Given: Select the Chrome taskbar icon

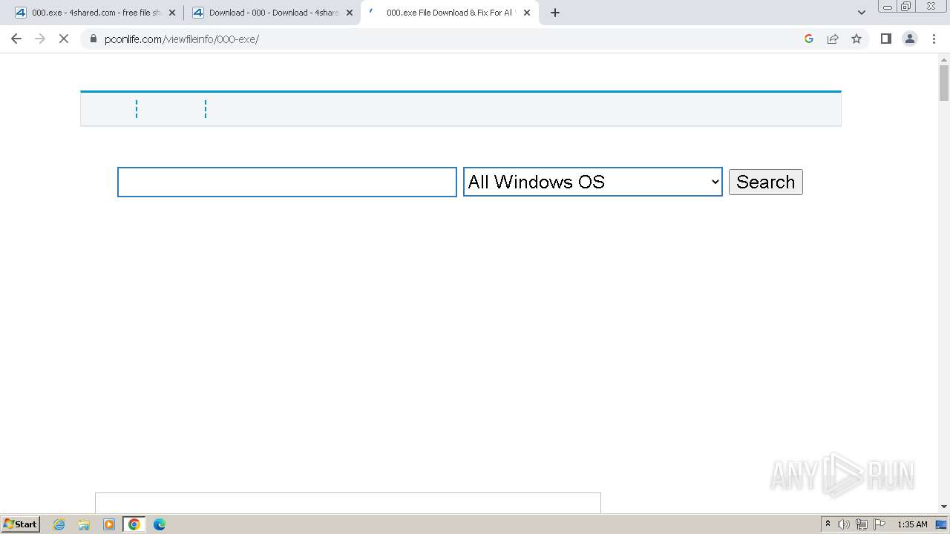Looking at the screenshot, I should [134, 524].
